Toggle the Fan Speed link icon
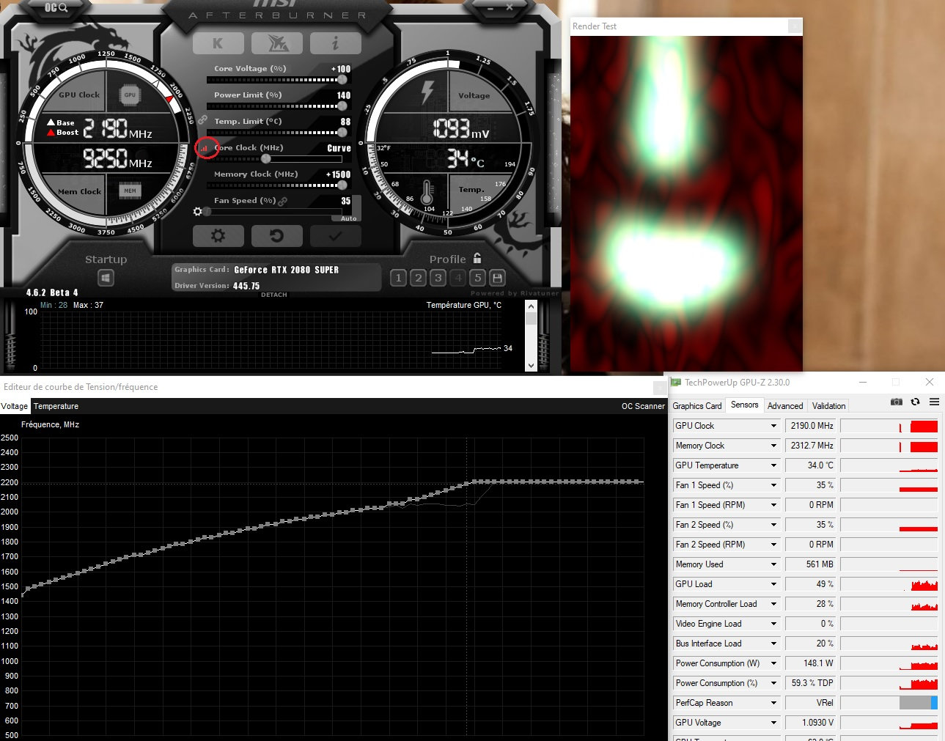 pyautogui.click(x=282, y=201)
